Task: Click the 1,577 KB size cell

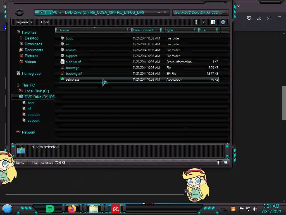Action: tap(213, 74)
